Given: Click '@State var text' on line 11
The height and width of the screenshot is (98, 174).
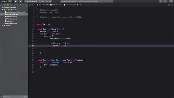Looking at the screenshot, I should (48, 32).
